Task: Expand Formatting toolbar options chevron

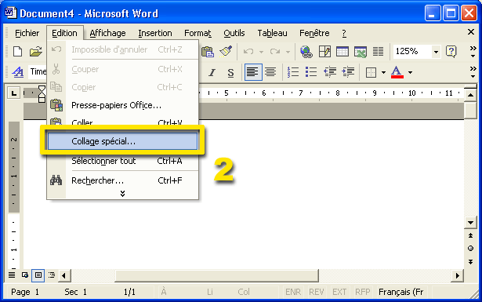Action: (x=473, y=72)
